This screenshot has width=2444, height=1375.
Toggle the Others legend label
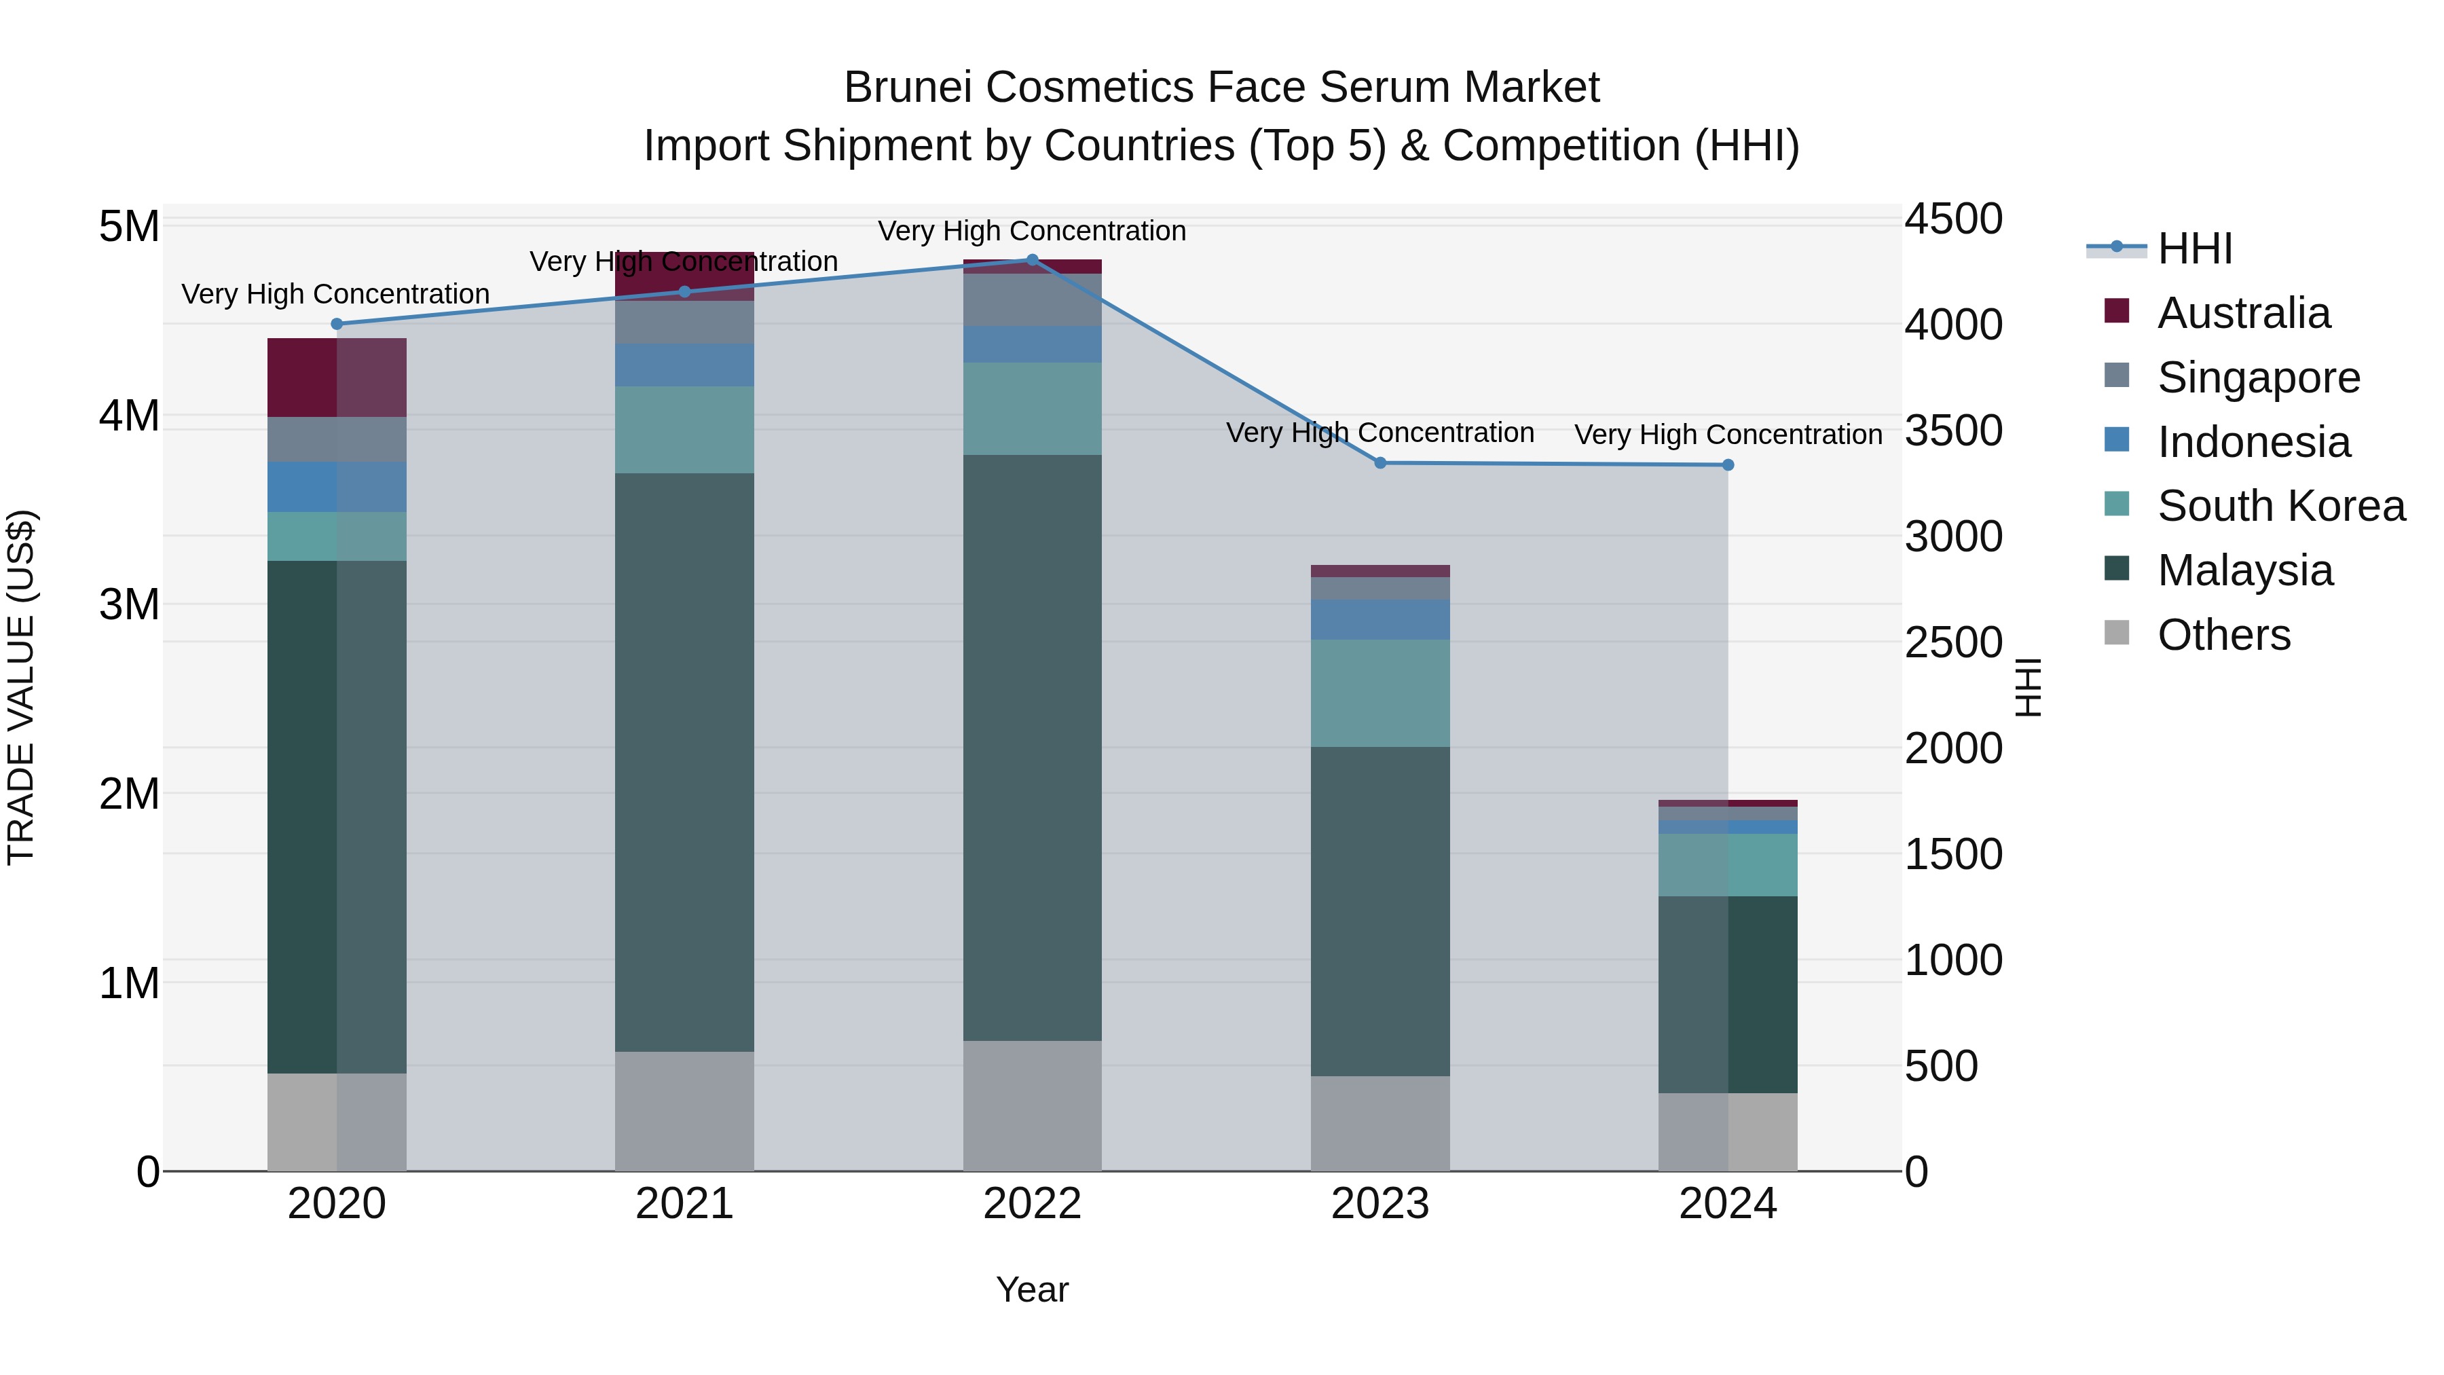[2224, 635]
